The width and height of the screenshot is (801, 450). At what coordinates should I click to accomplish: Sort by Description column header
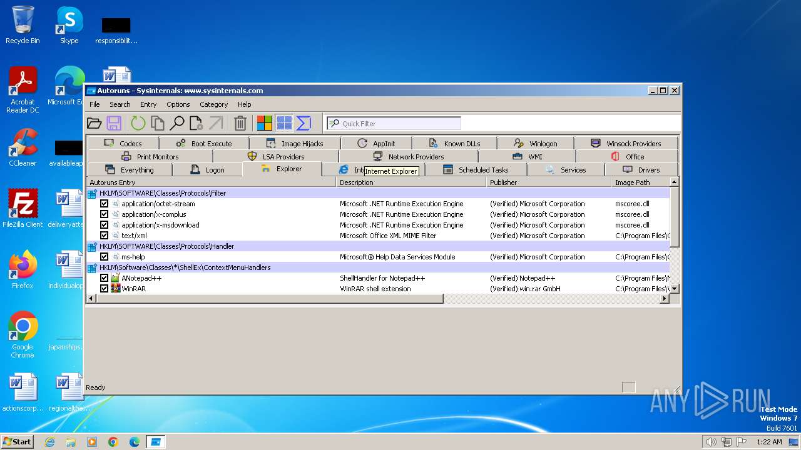411,182
